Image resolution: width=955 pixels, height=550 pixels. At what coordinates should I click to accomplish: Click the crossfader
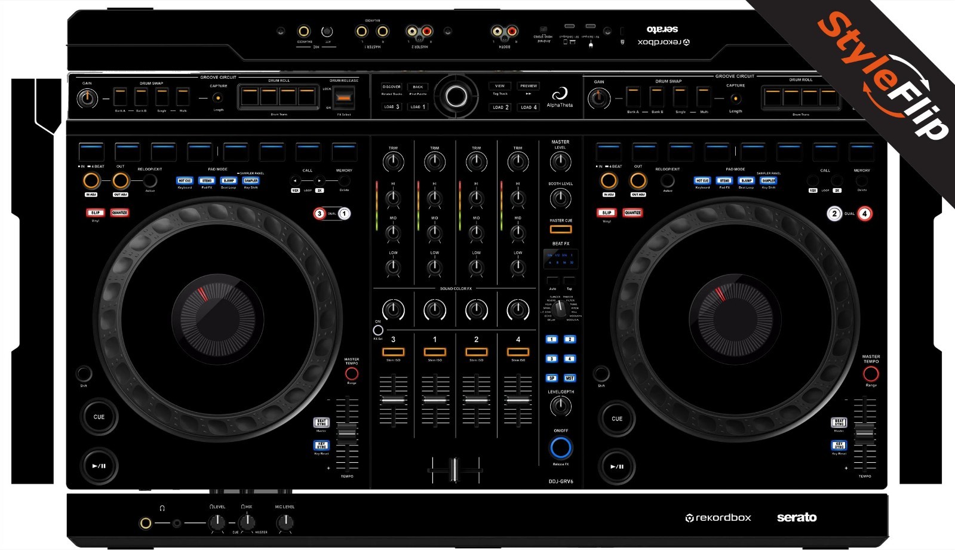pos(455,469)
